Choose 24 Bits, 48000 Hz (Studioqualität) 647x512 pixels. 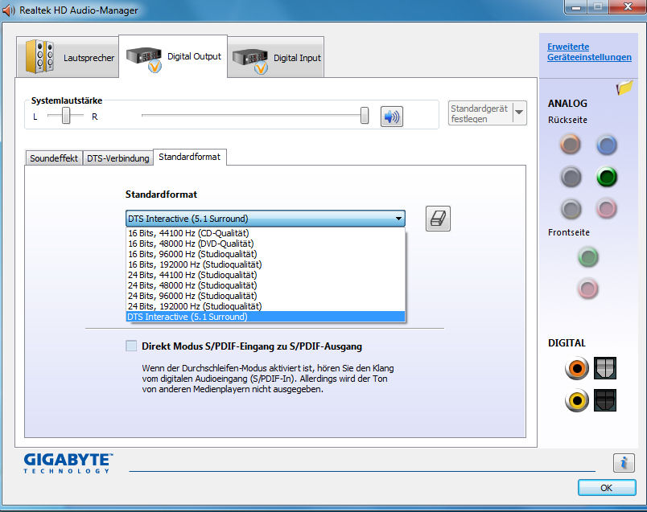(266, 285)
